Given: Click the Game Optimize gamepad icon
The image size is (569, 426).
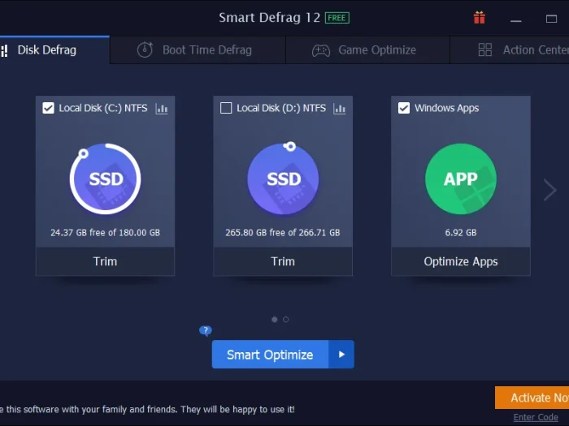Looking at the screenshot, I should point(321,50).
